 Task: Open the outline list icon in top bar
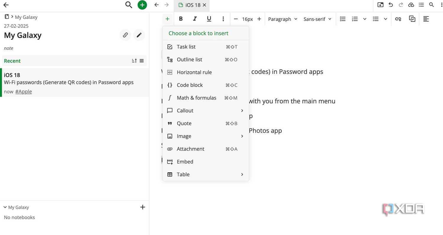(421, 5)
